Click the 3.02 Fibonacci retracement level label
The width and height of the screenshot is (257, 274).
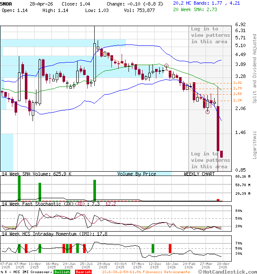click(226, 83)
